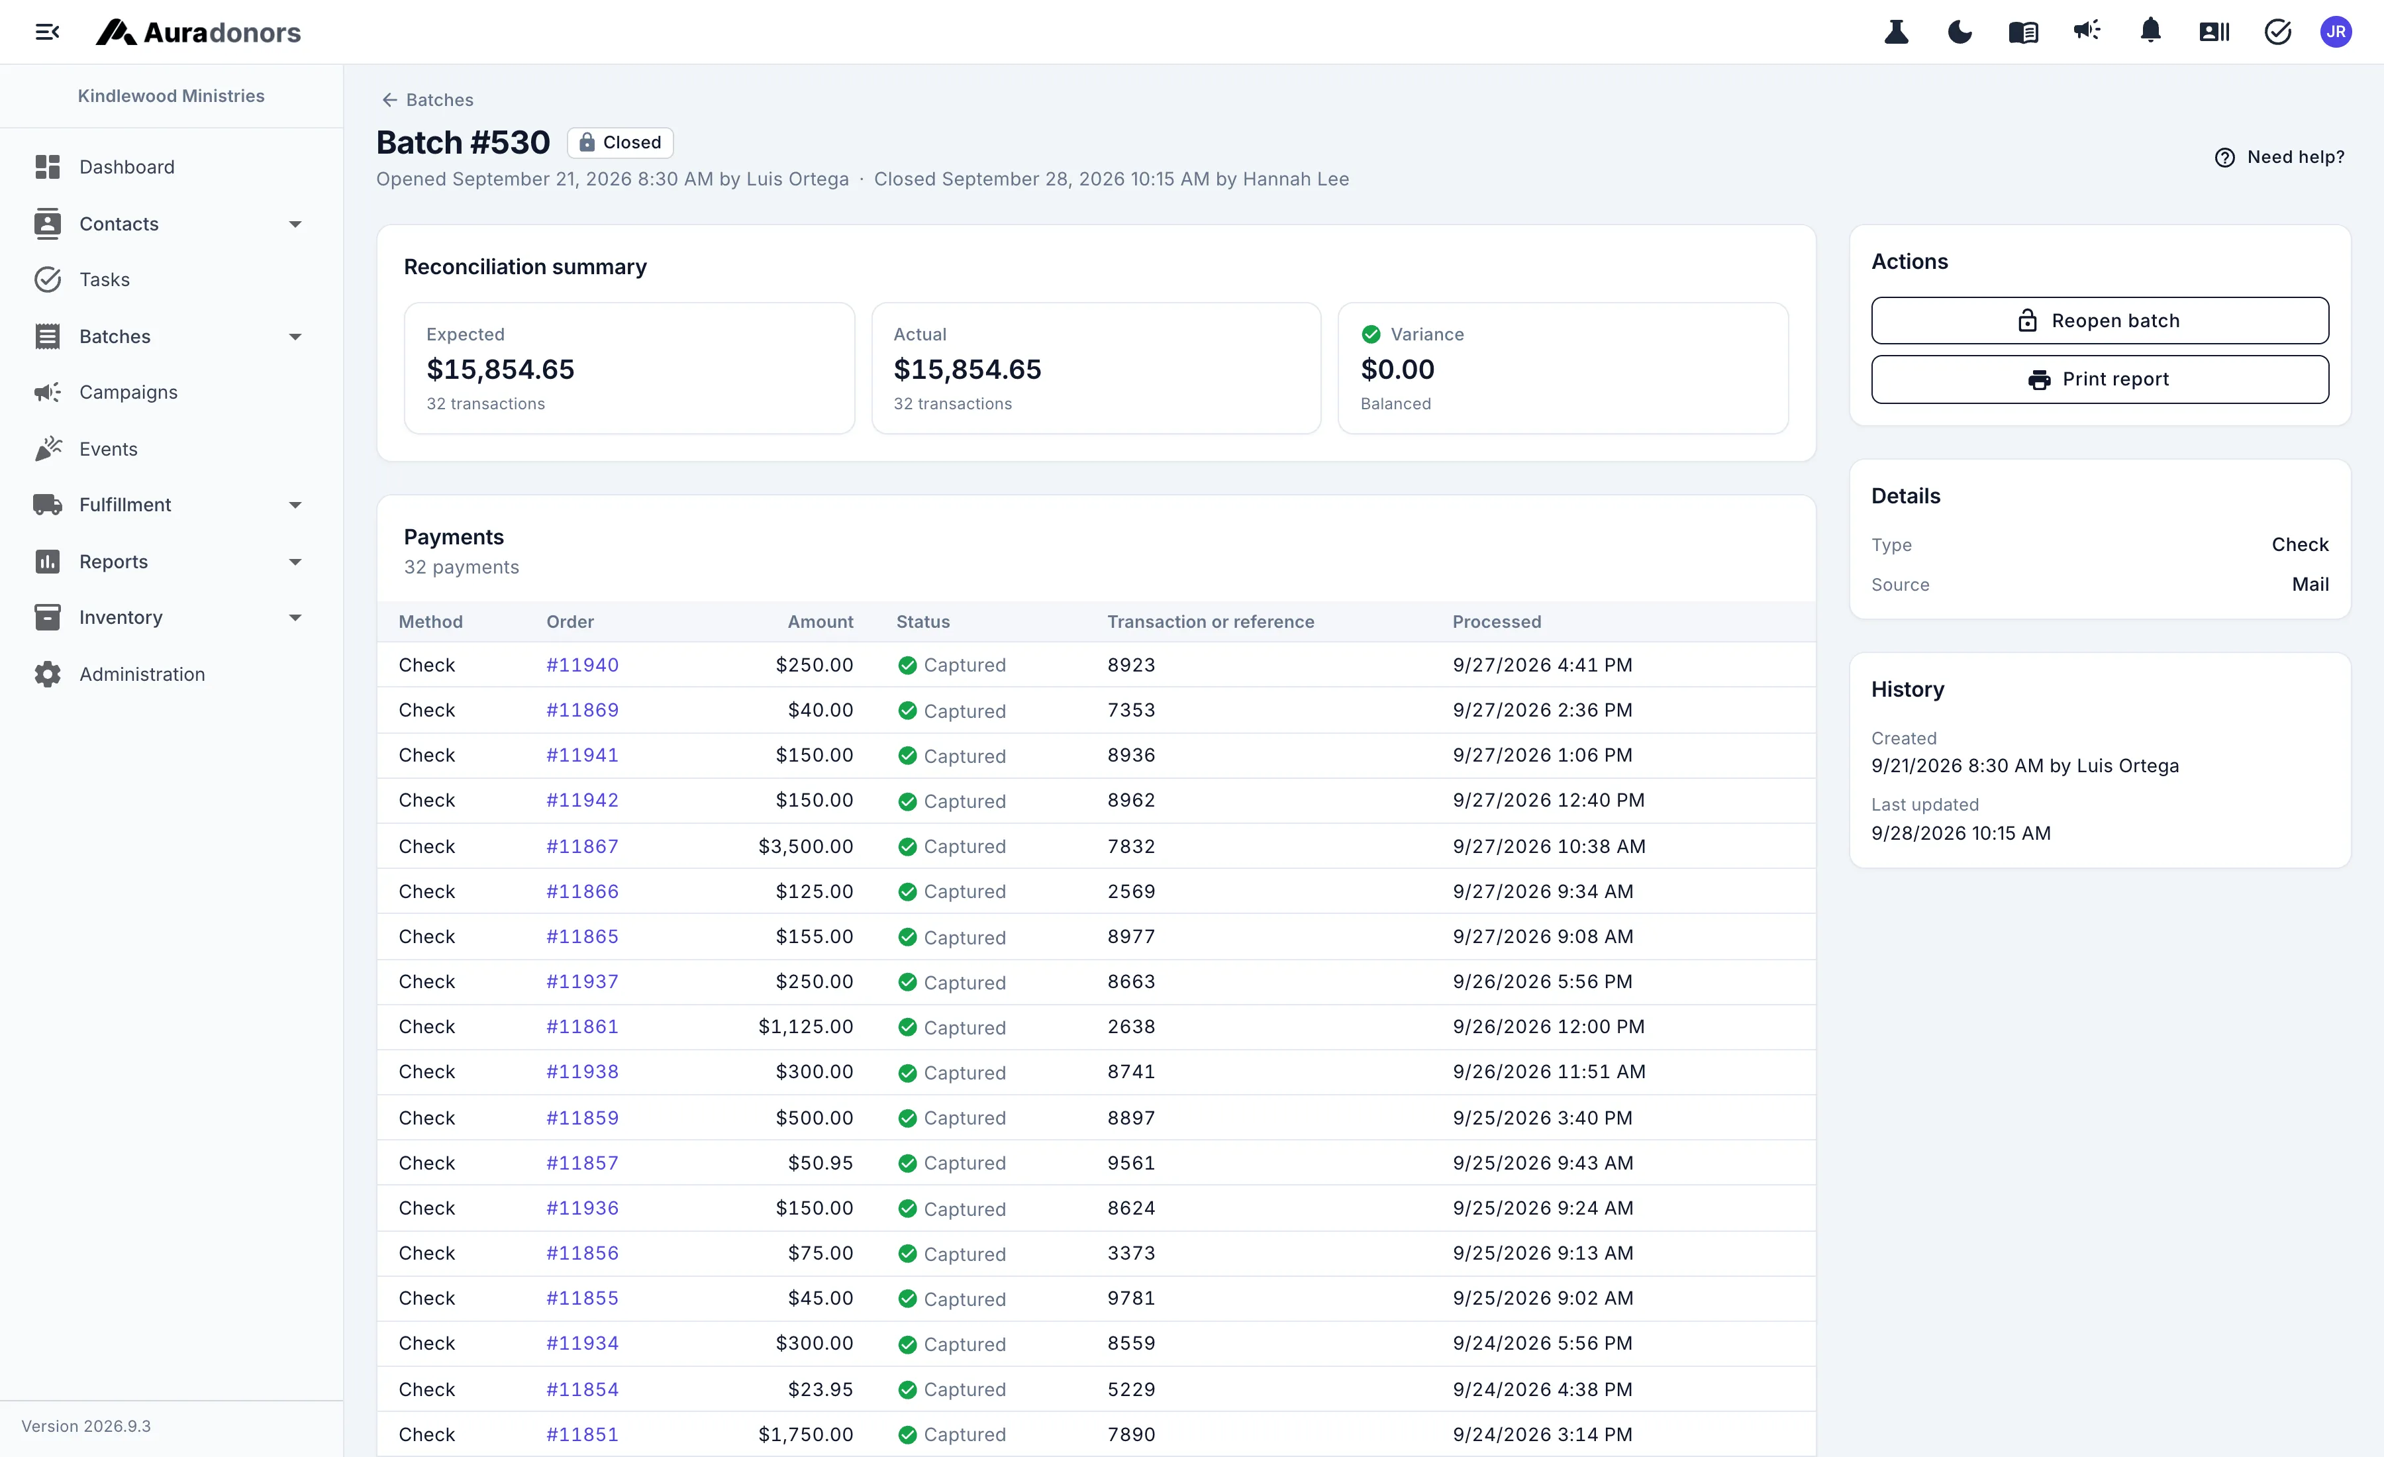Screen dimensions: 2384x1457
Task: Open the contact card icon in top bar
Action: pyautogui.click(x=2214, y=32)
